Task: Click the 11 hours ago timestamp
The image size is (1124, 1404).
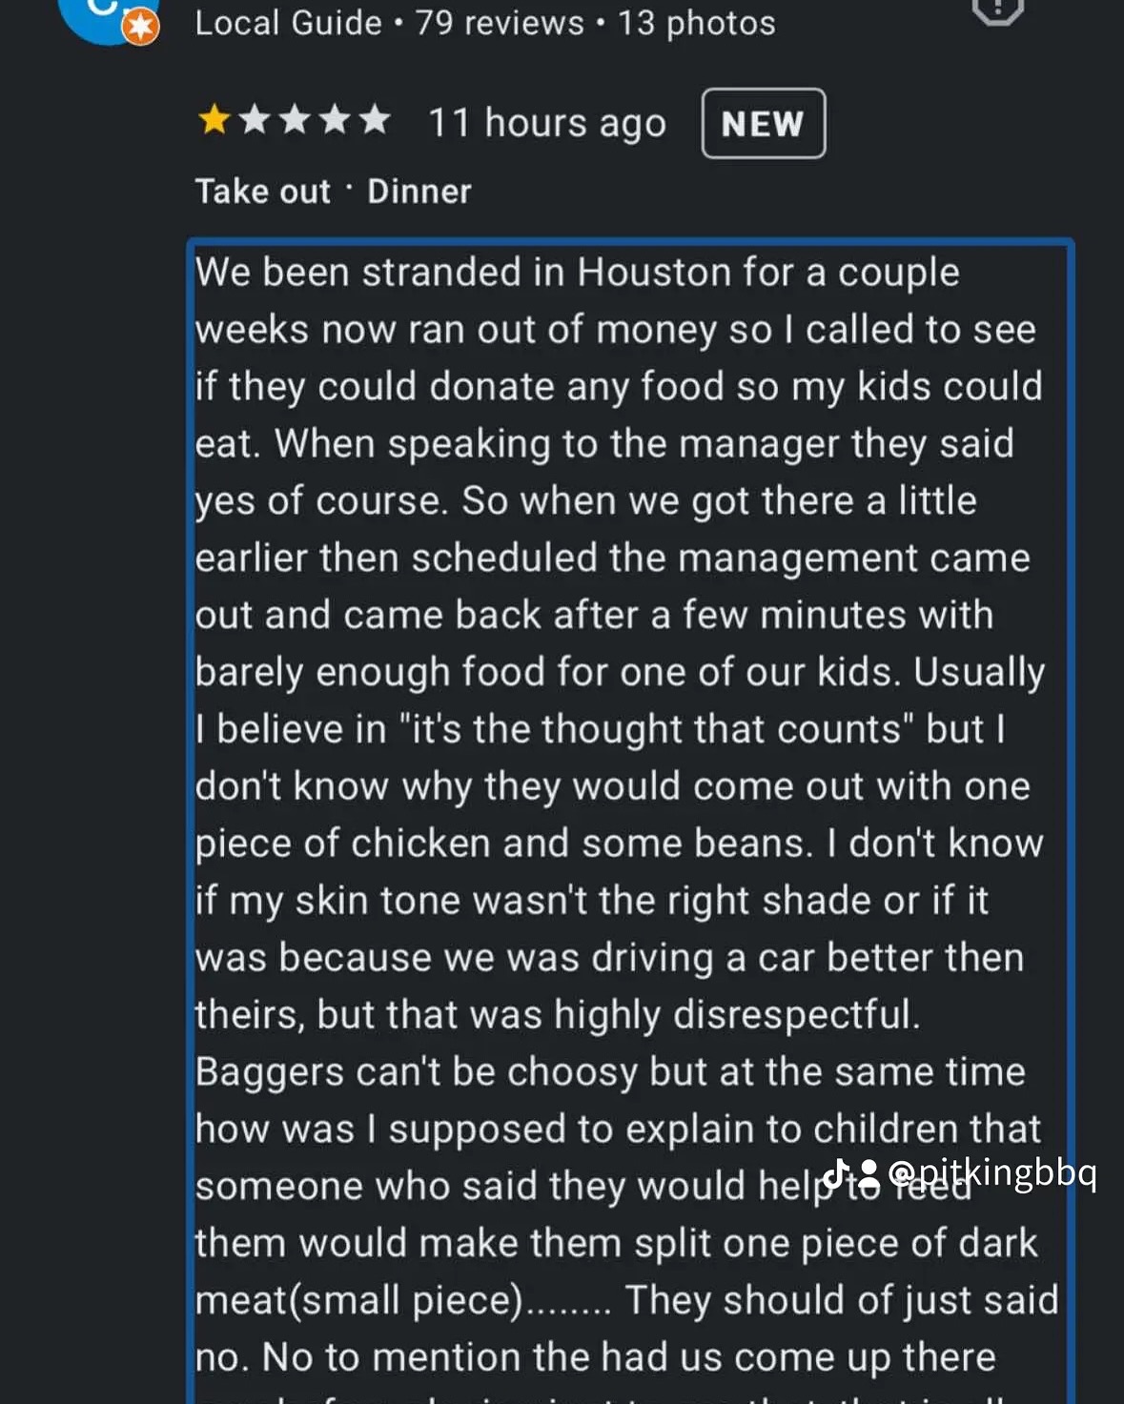Action: click(x=547, y=123)
